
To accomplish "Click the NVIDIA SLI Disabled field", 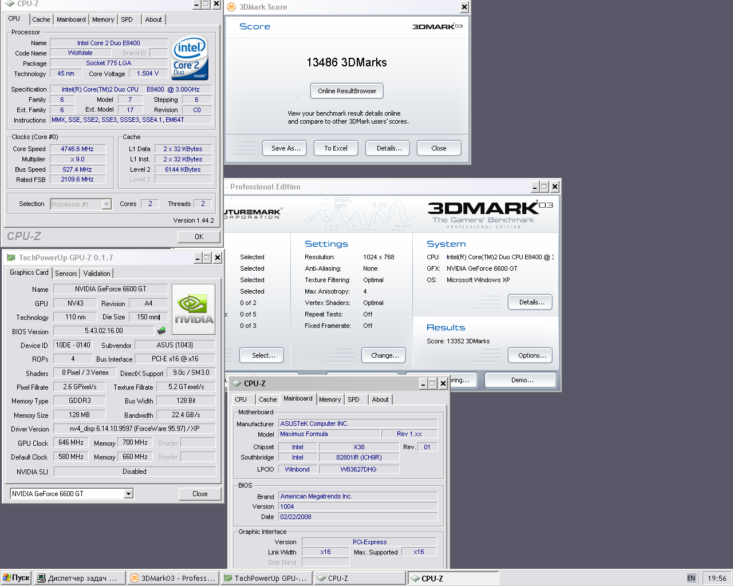I will pos(135,472).
